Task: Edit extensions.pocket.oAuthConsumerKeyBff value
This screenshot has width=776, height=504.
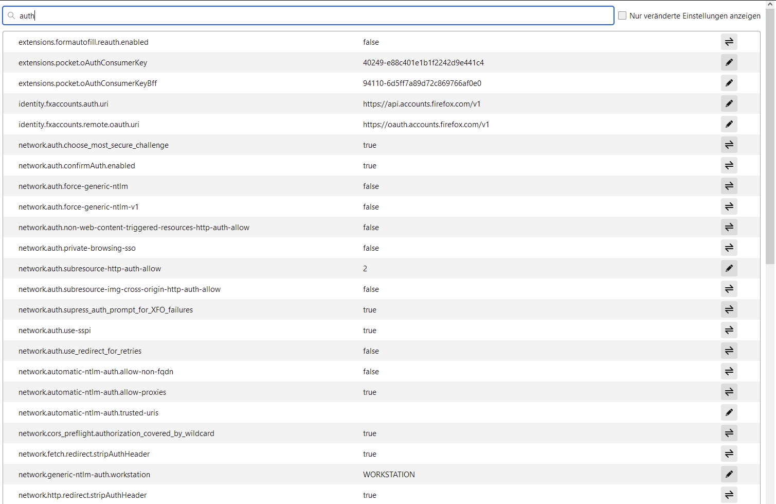Action: coord(729,83)
